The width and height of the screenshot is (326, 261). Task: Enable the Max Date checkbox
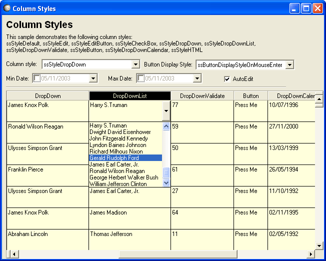(x=141, y=78)
